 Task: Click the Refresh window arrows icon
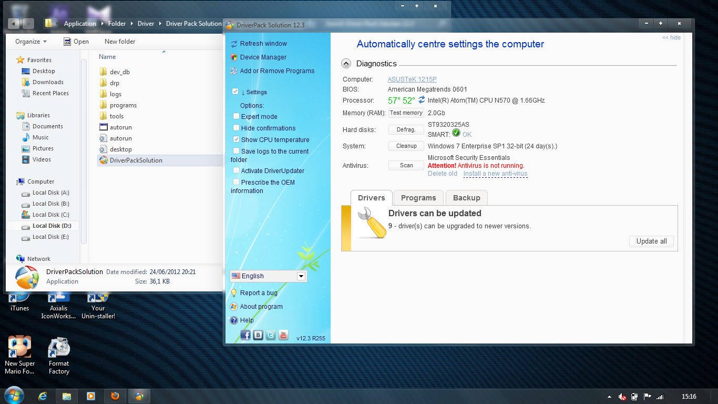[x=234, y=44]
